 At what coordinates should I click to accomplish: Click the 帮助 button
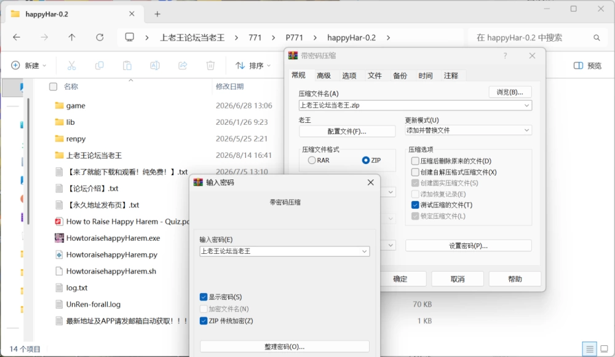coord(515,279)
